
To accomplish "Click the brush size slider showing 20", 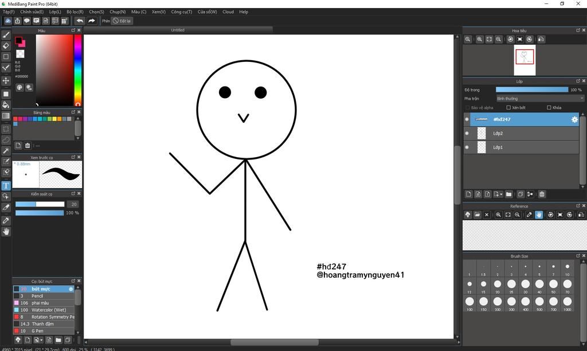I will pyautogui.click(x=40, y=204).
